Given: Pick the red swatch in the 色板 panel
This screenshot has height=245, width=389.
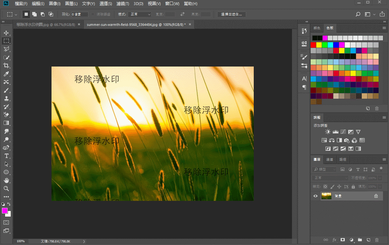Looking at the screenshot, I should point(313,45).
